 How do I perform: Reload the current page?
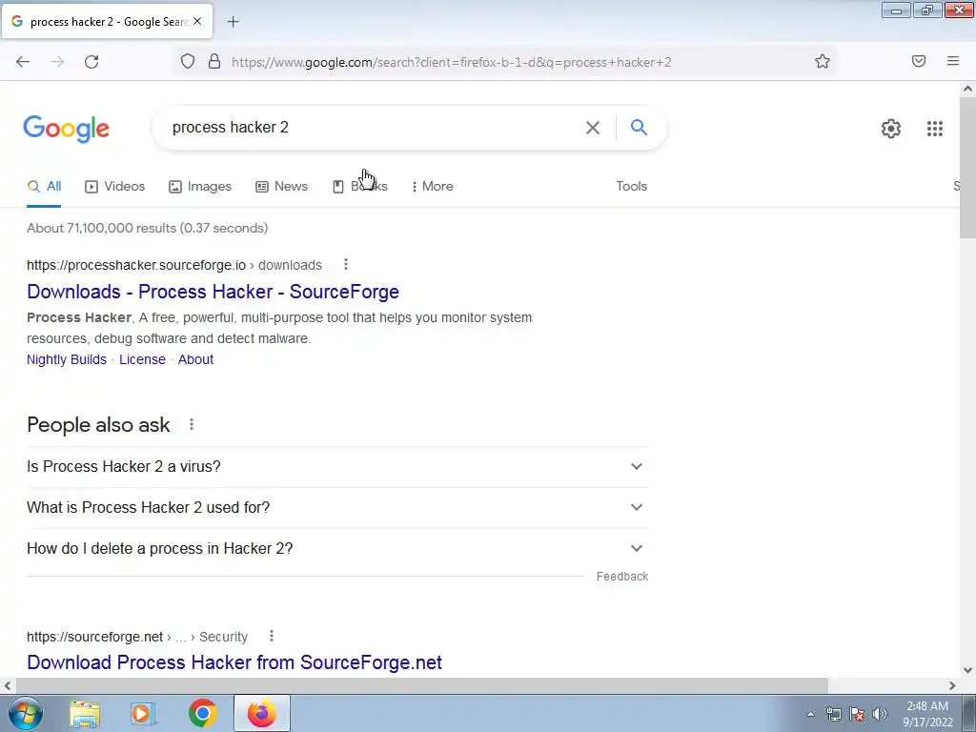(91, 62)
